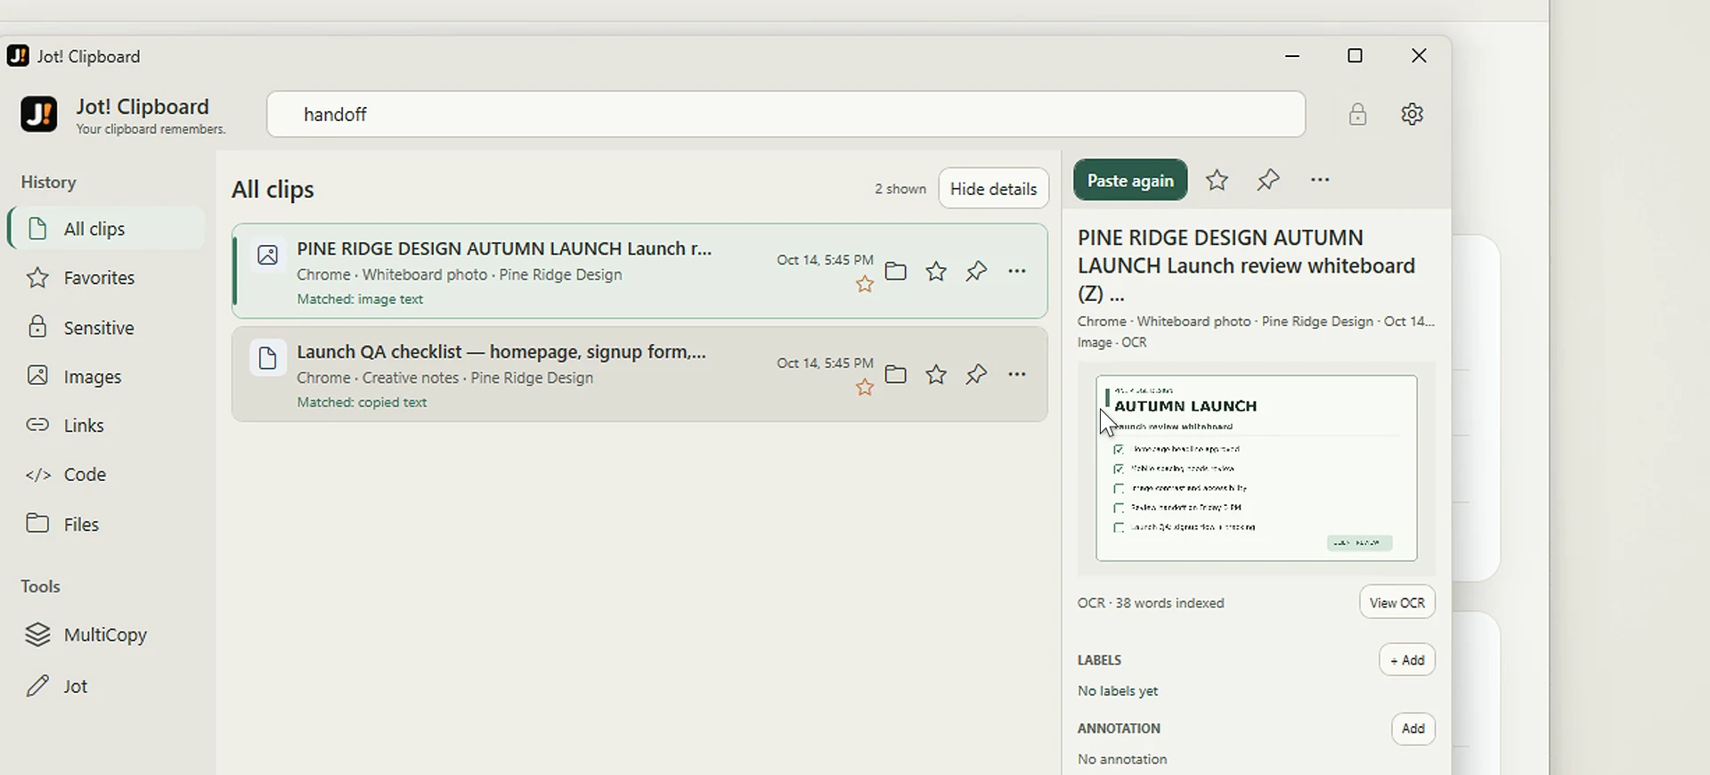Click the image icon of the Pine Ridge clip
This screenshot has height=775, width=1710.
[267, 256]
